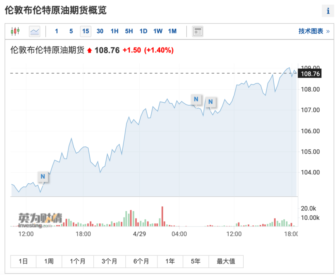
Task: Select the 1M interval
Action: 172,31
